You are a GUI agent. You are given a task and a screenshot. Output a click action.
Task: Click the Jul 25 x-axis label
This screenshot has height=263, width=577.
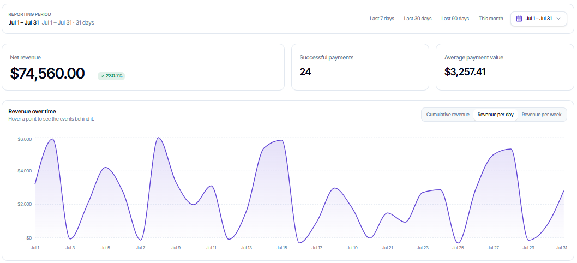click(458, 248)
